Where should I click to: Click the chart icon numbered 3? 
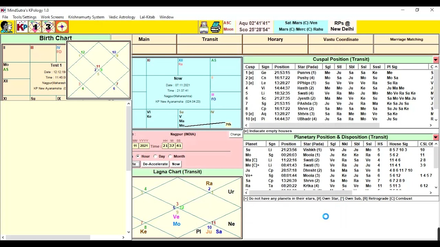click(48, 27)
